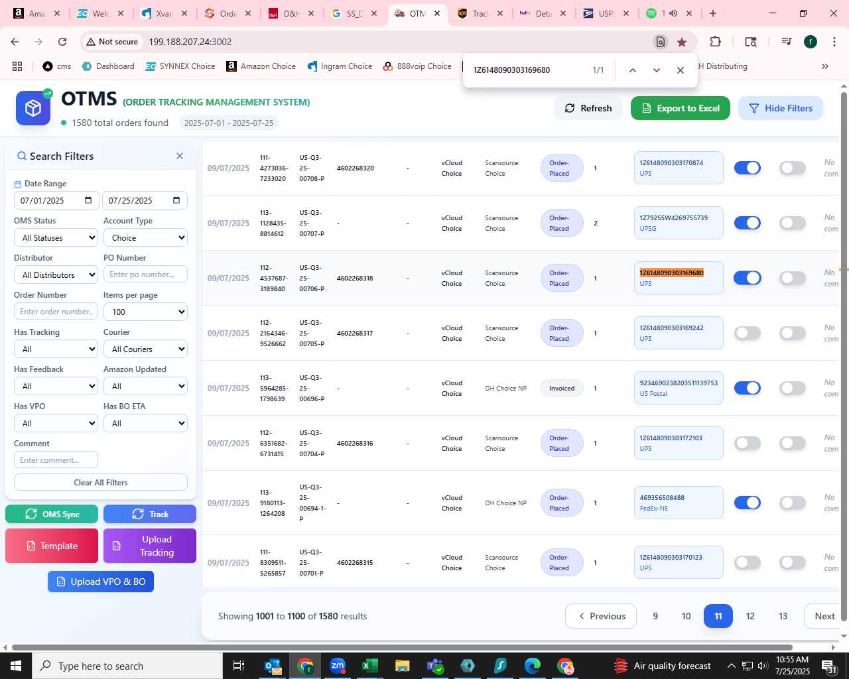The width and height of the screenshot is (849, 679).
Task: Open Windows Start menu
Action: tap(16, 666)
